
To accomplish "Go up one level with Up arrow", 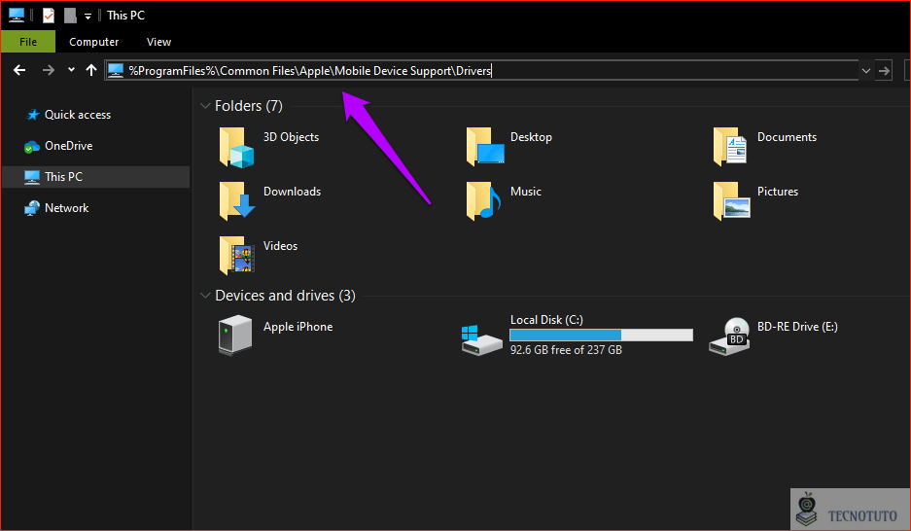I will (90, 70).
